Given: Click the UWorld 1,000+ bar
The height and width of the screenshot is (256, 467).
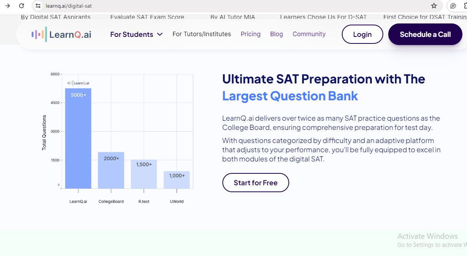Looking at the screenshot, I should tap(177, 180).
